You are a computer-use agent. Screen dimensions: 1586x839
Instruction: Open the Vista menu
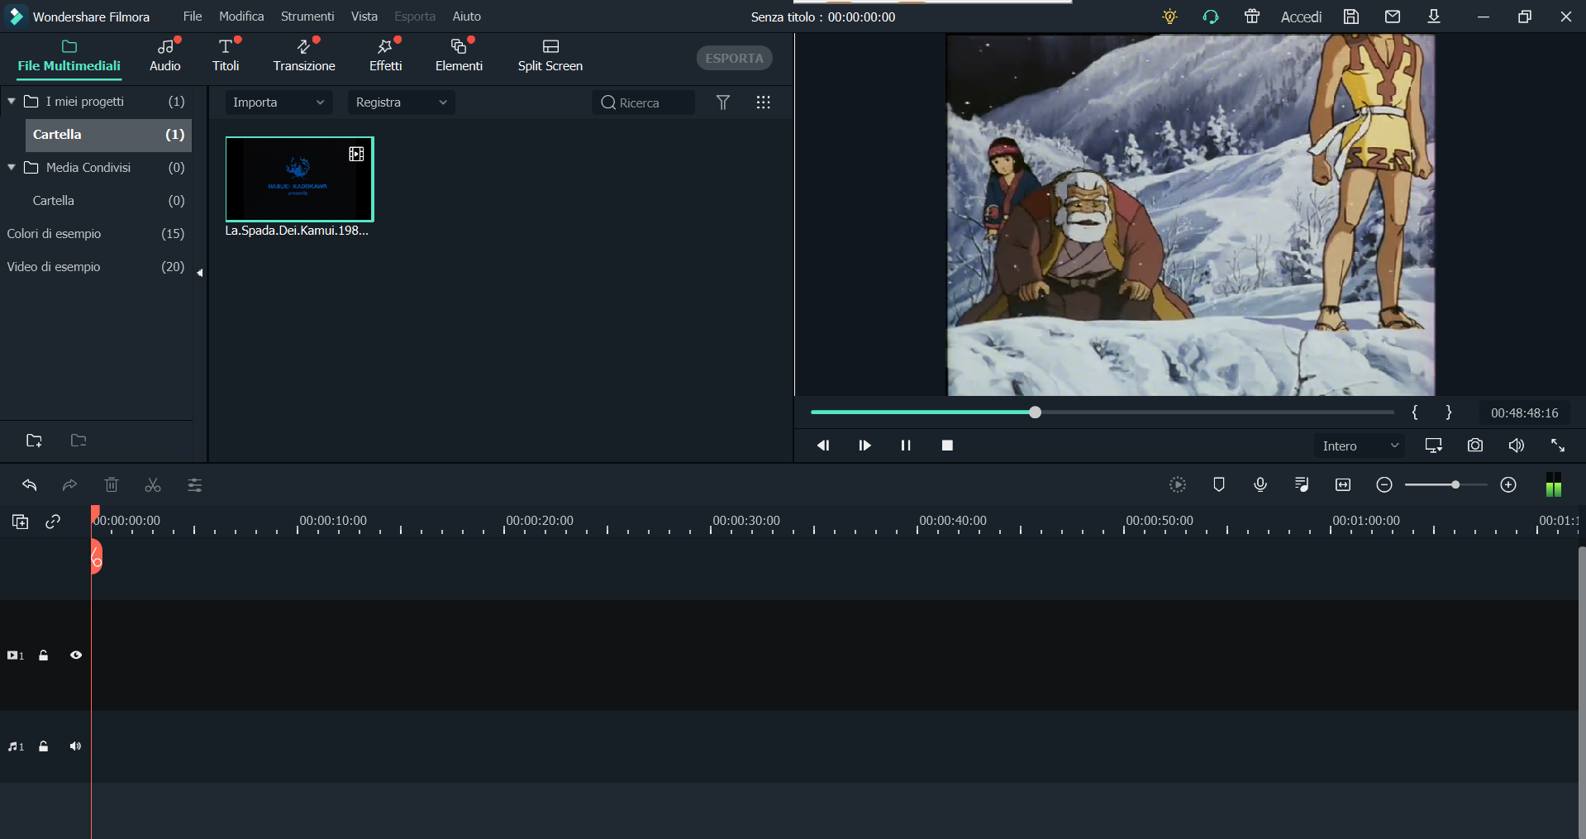click(364, 17)
